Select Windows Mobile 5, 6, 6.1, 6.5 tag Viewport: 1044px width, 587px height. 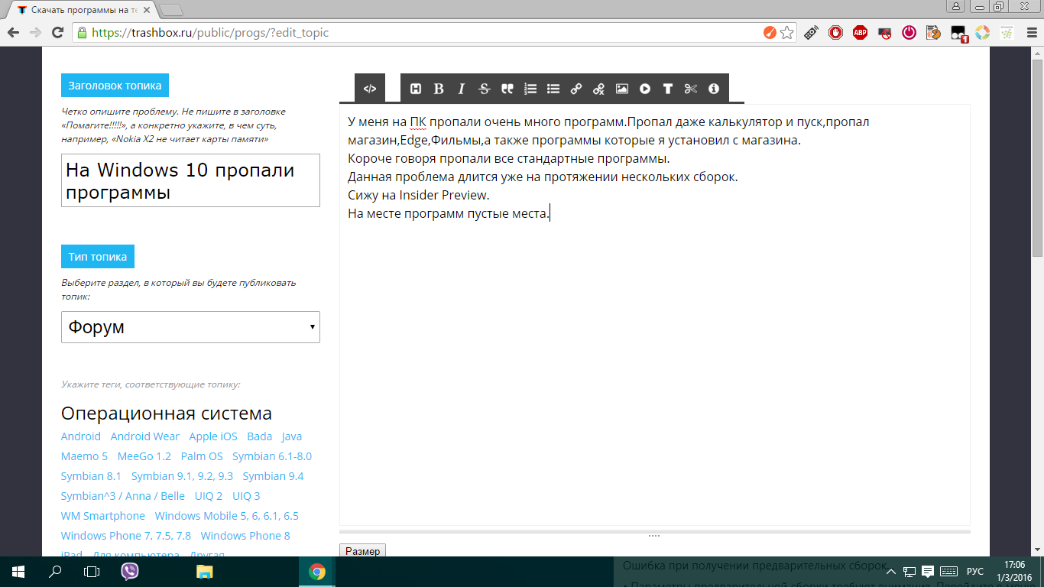[227, 516]
